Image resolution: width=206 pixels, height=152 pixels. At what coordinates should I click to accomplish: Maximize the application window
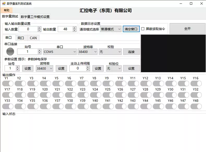(x=191, y=4)
